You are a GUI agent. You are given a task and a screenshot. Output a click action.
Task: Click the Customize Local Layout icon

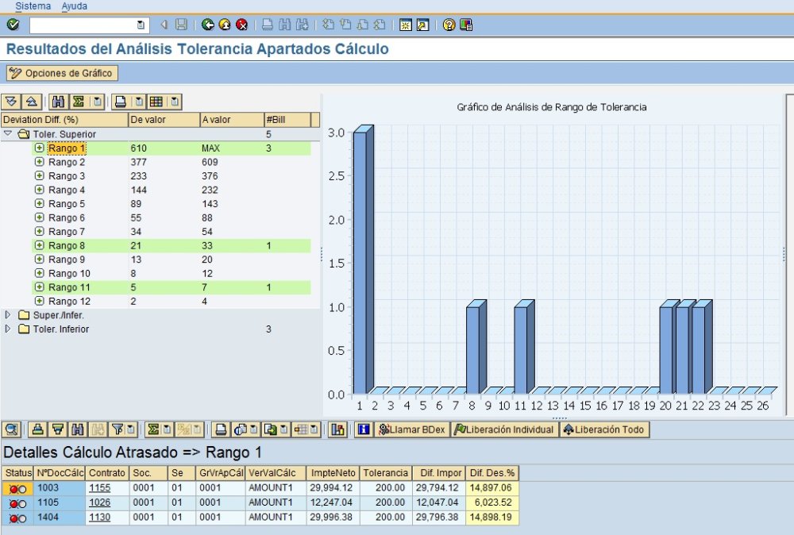click(x=465, y=25)
